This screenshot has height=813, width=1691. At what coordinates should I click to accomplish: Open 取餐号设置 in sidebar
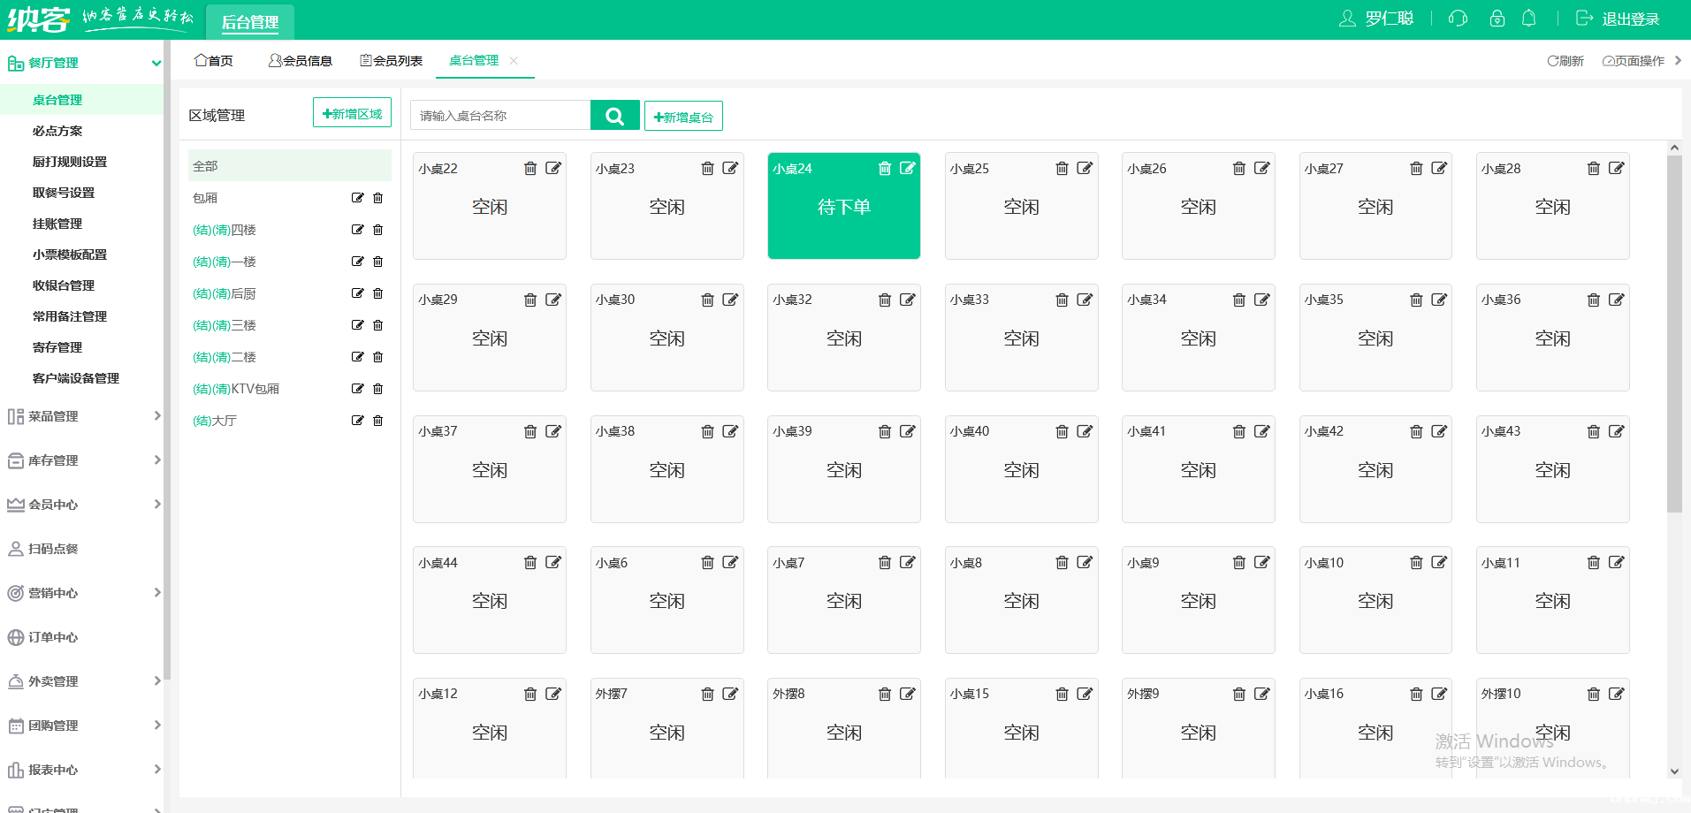pos(64,193)
